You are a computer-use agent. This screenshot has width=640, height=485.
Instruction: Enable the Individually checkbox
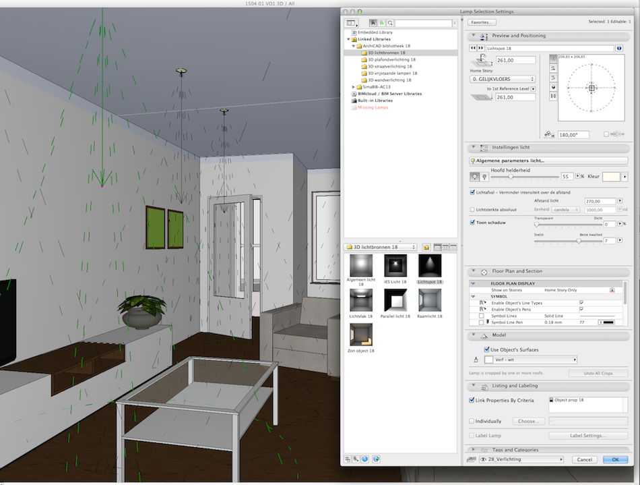(x=472, y=421)
